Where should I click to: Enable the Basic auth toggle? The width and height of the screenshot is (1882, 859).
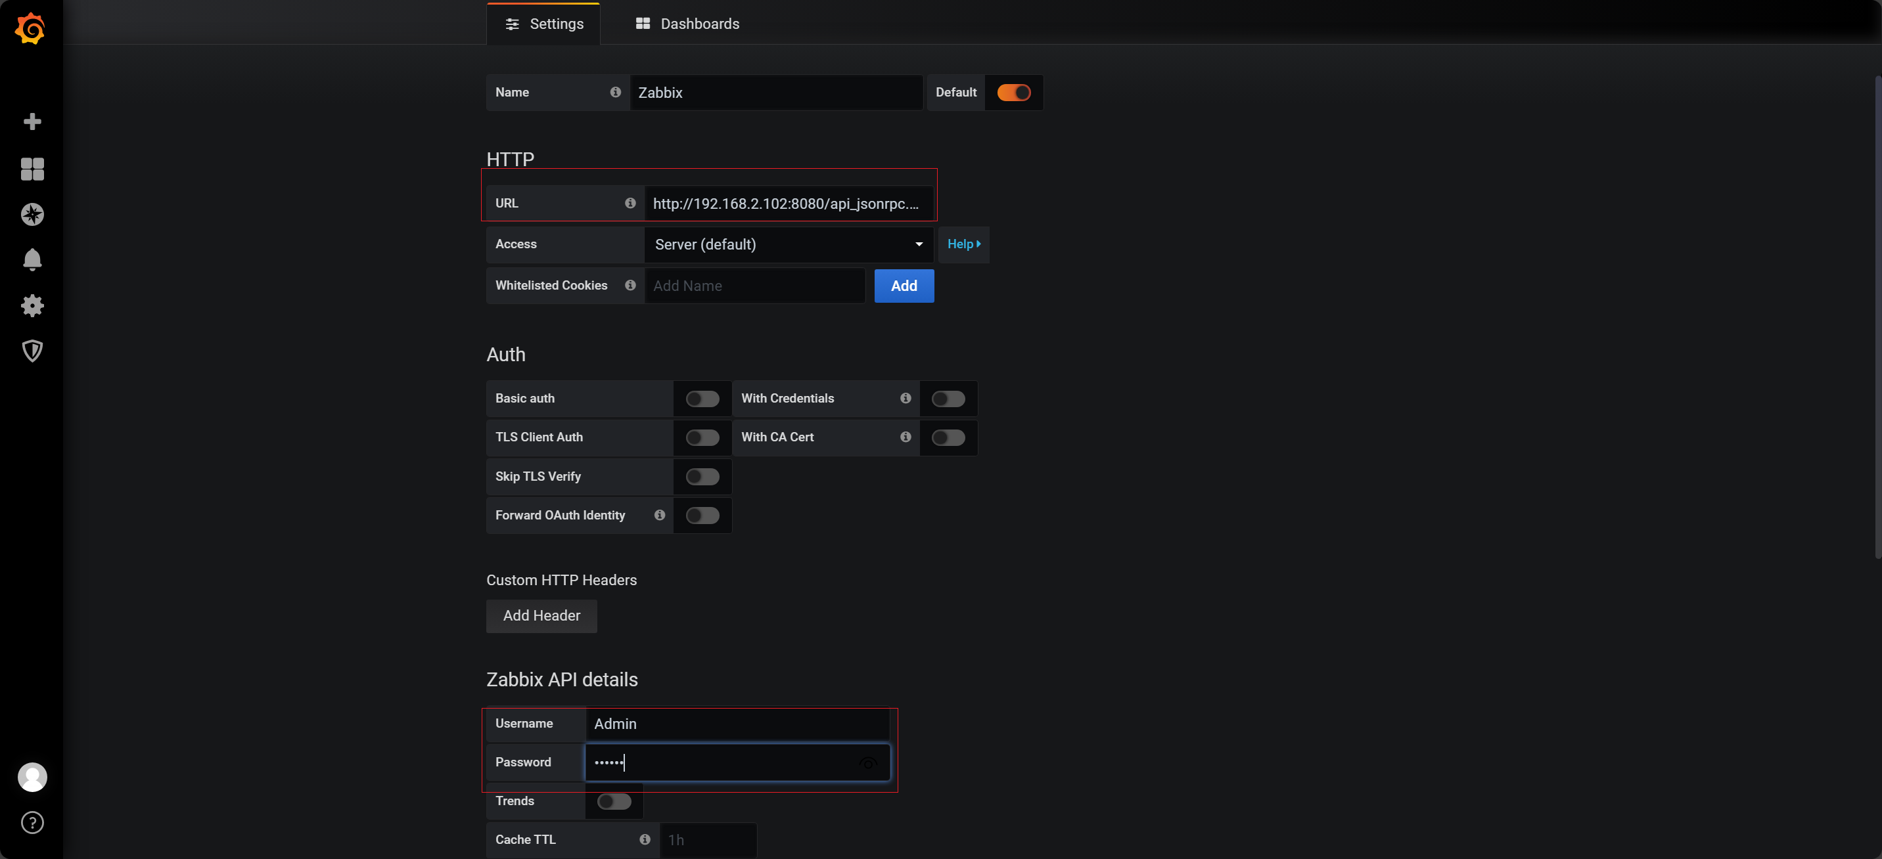tap(702, 399)
